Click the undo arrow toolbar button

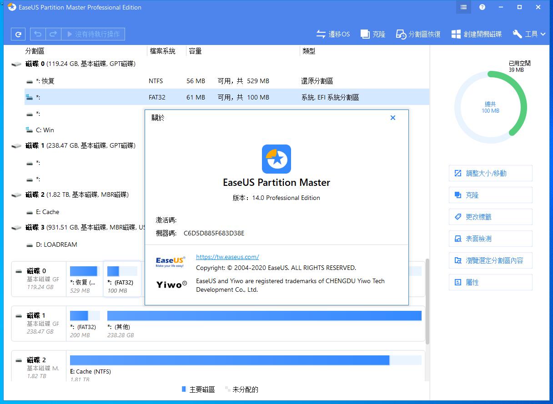coord(38,34)
